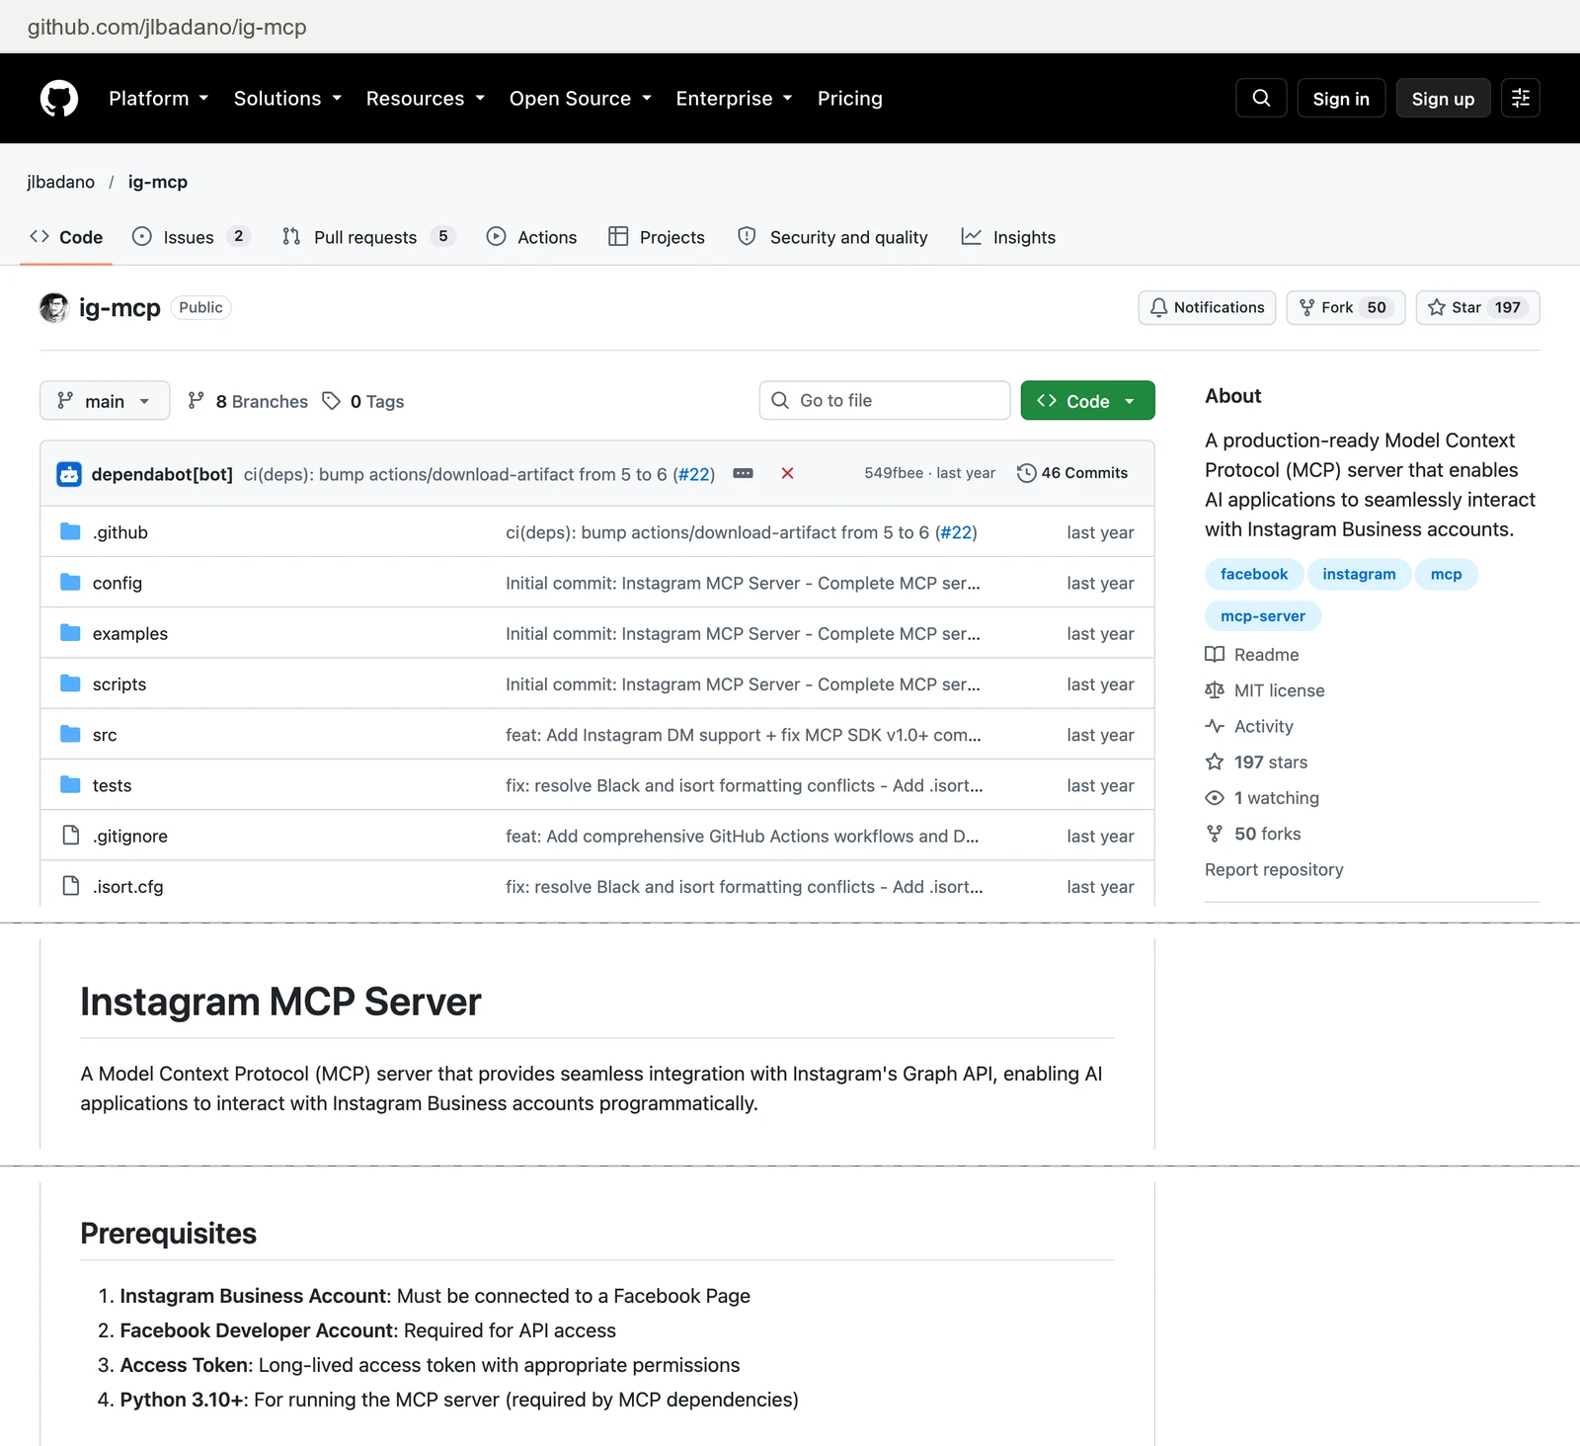Click the dependabot avatar icon
This screenshot has width=1580, height=1446.
pyautogui.click(x=69, y=474)
